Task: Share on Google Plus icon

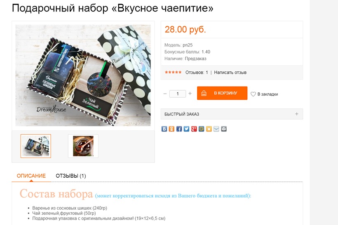Action: (194, 129)
